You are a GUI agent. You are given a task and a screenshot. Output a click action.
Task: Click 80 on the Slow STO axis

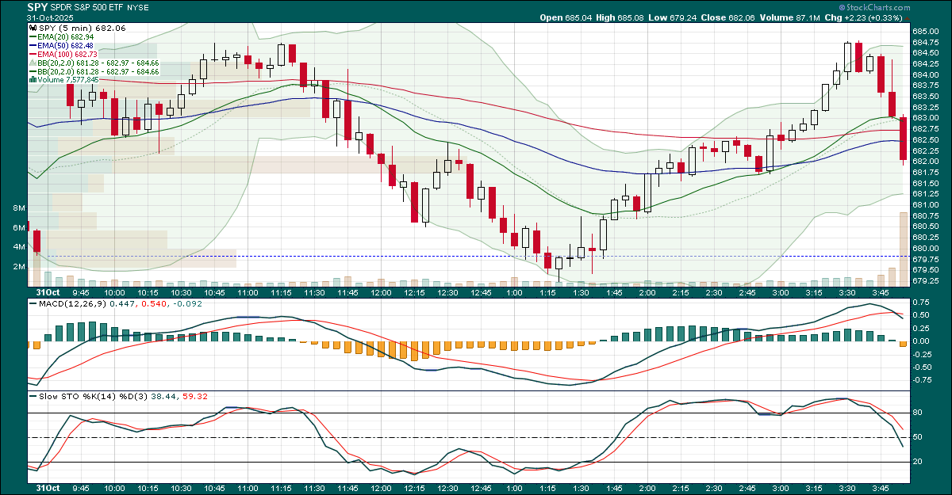click(x=918, y=413)
